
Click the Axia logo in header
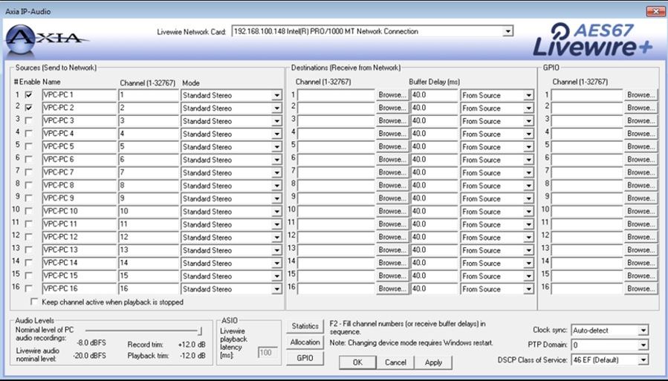tap(47, 37)
